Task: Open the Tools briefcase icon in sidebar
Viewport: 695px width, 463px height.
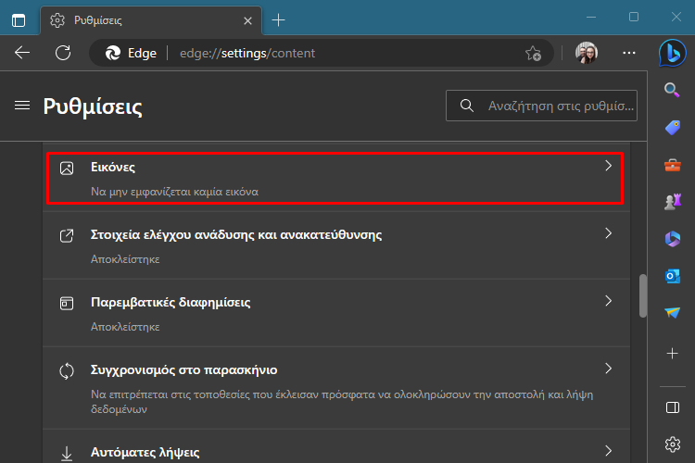Action: pos(673,165)
